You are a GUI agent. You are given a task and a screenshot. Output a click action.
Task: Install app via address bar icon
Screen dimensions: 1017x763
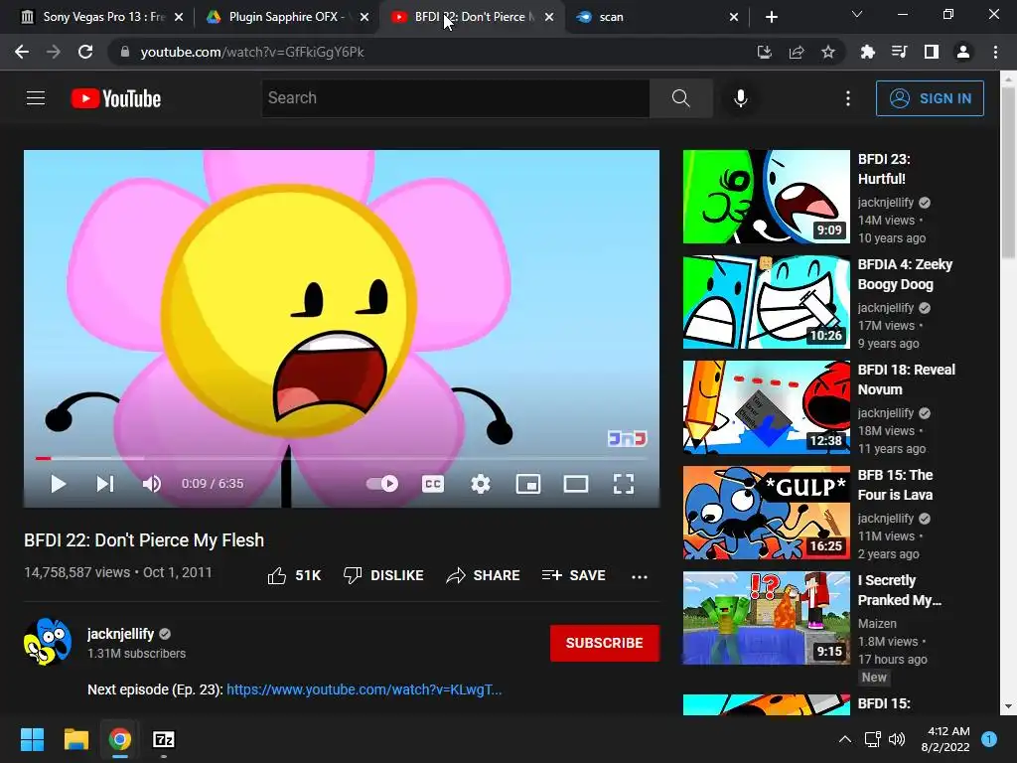coord(765,52)
